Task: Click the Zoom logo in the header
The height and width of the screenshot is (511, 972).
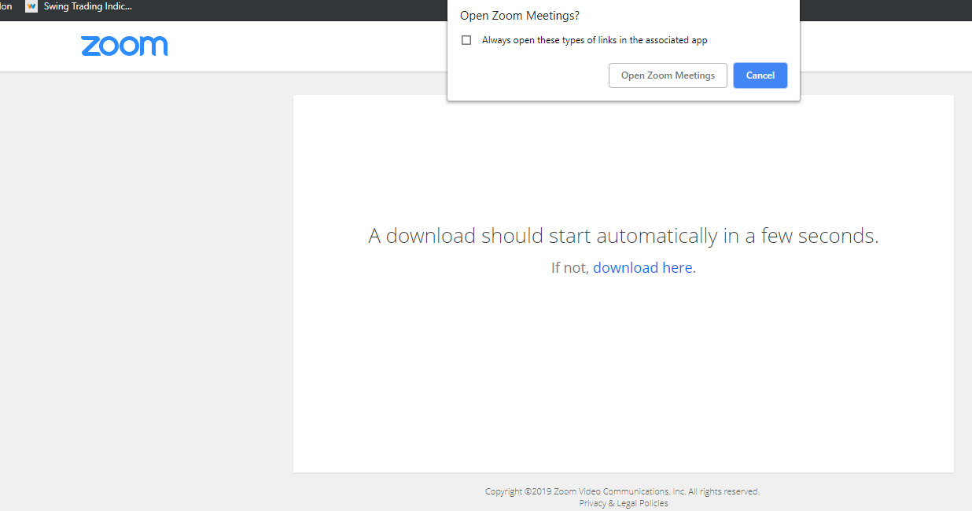Action: pos(124,46)
